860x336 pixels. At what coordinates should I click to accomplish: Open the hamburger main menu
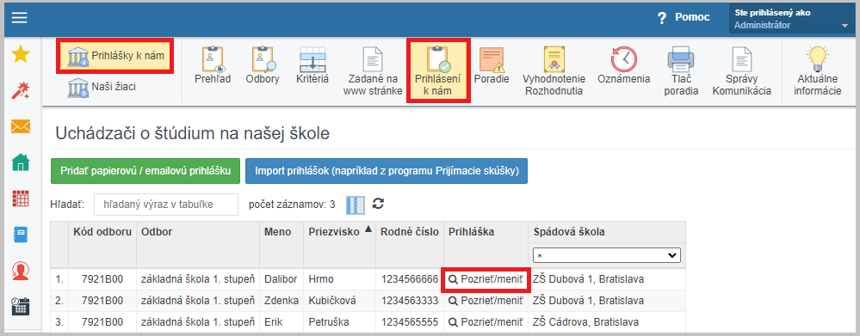click(x=20, y=18)
